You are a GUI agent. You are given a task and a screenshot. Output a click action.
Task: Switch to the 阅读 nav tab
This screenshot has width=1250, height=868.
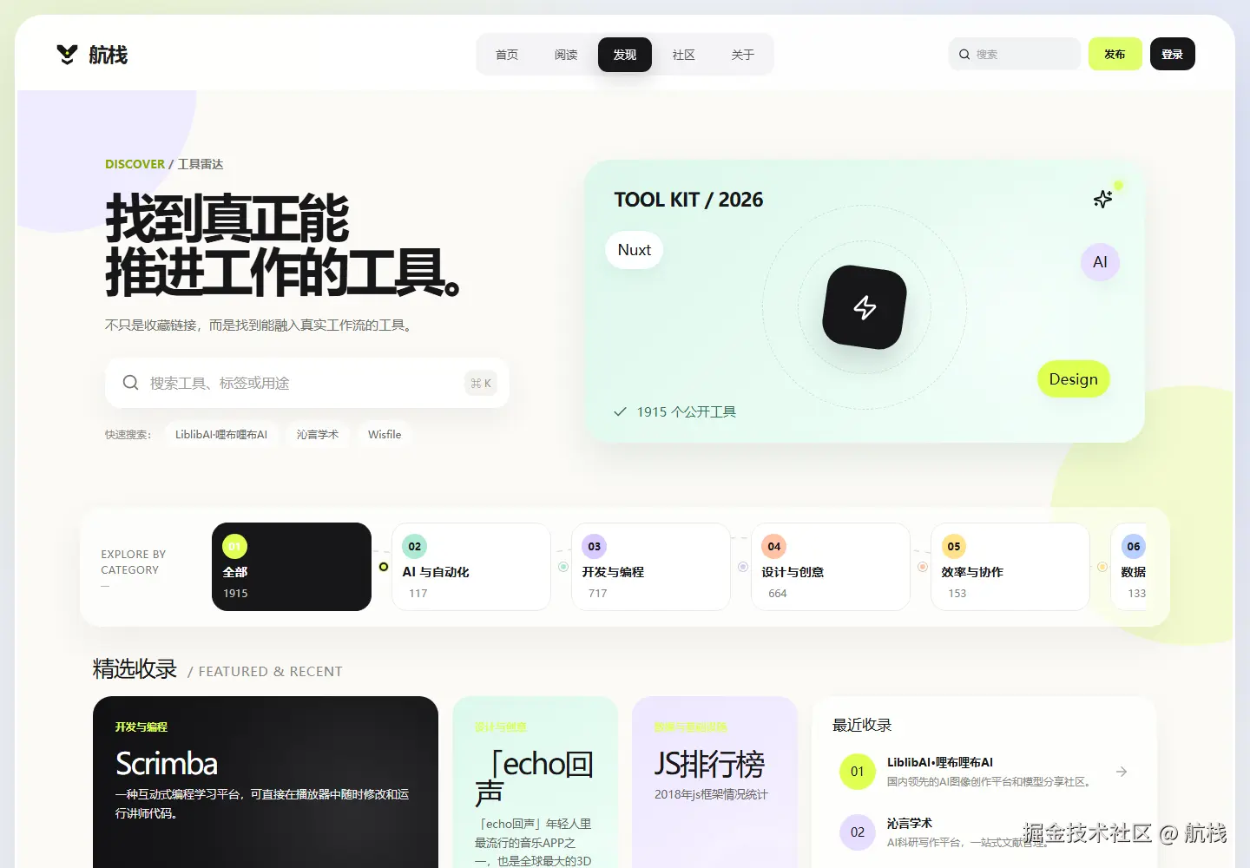pyautogui.click(x=566, y=55)
